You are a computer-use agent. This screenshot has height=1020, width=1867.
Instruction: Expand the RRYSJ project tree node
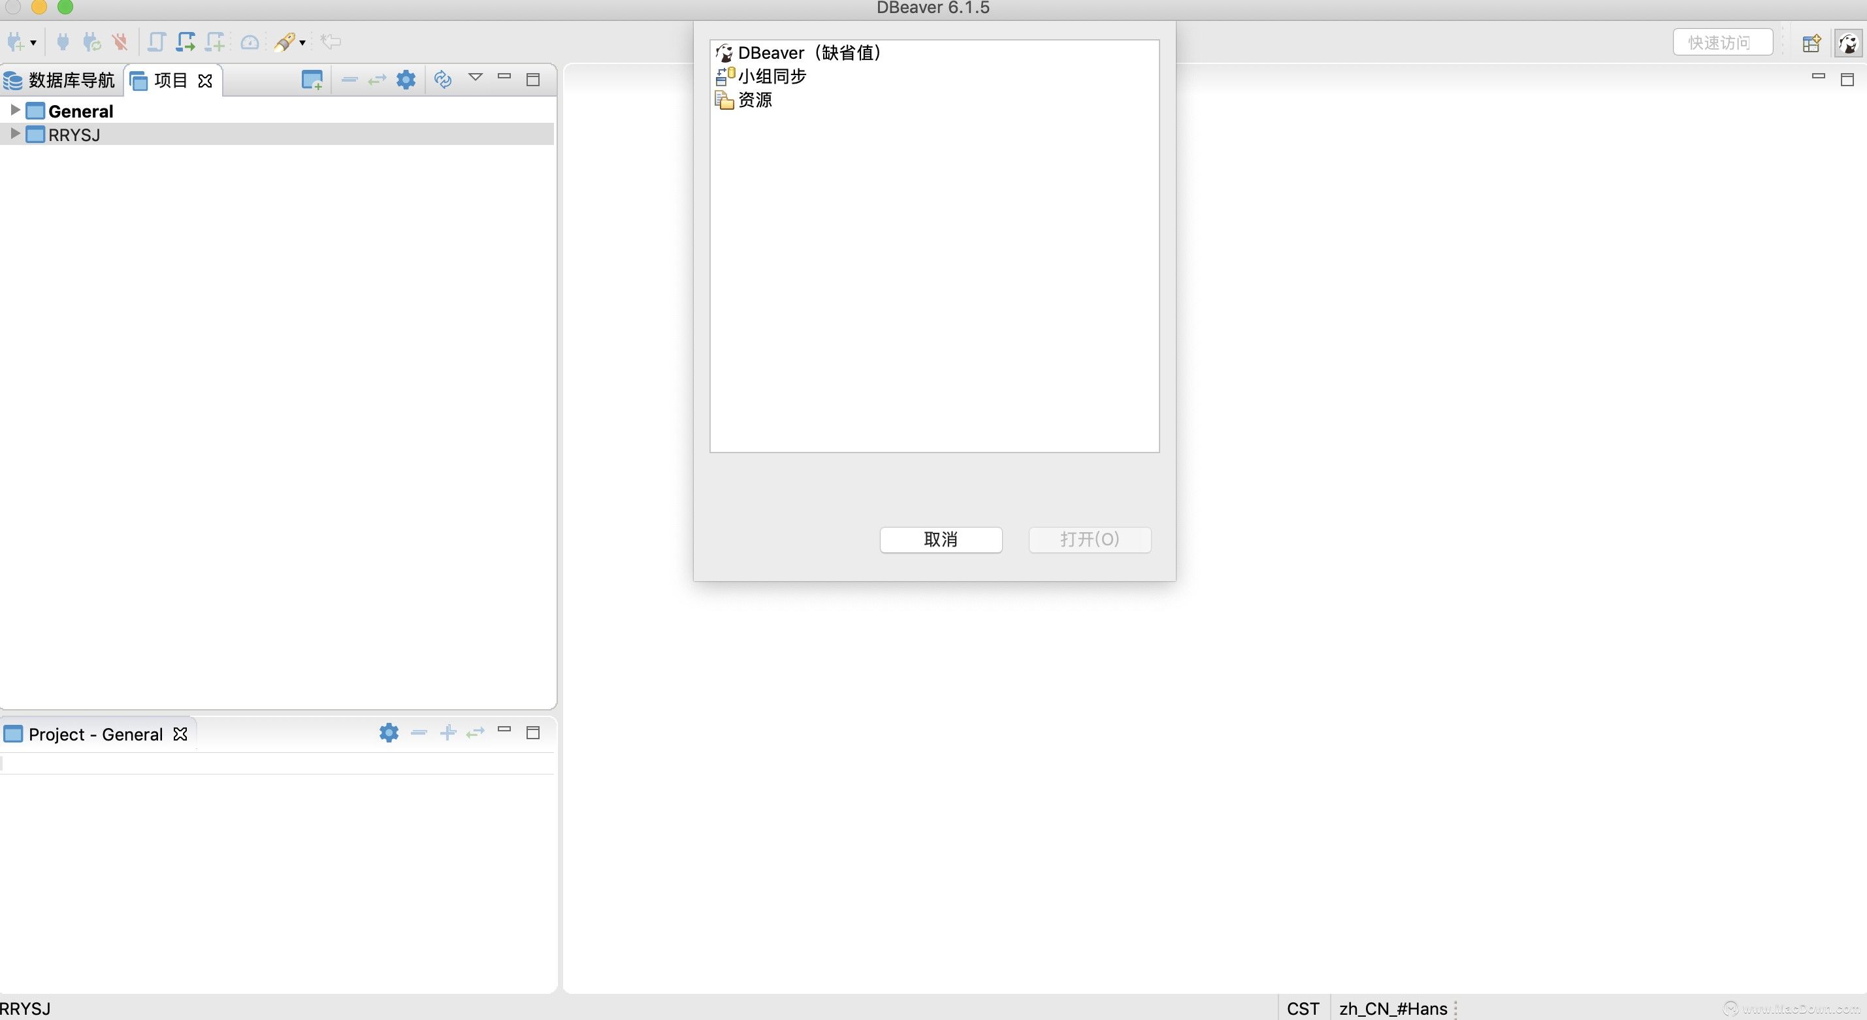[x=14, y=134]
